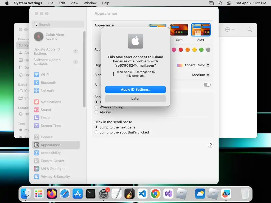Pick the pink accent color
271x203 pixels.
174,50
